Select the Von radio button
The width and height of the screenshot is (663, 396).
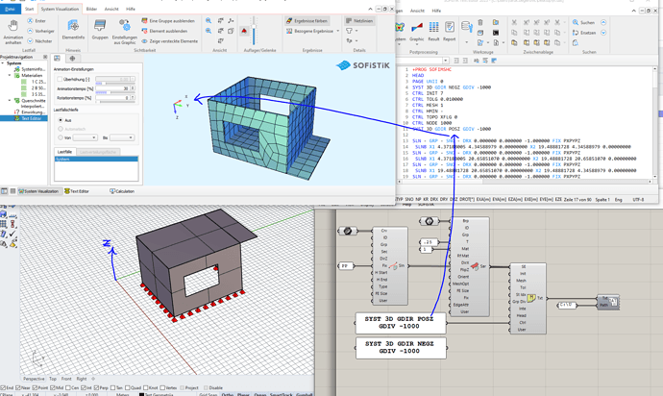pos(61,137)
